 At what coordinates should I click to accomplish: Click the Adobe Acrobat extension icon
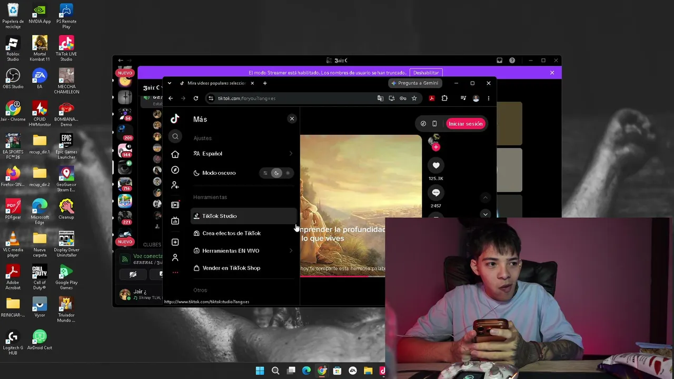[432, 98]
